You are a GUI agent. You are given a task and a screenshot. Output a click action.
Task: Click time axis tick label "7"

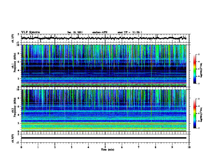click(139, 147)
